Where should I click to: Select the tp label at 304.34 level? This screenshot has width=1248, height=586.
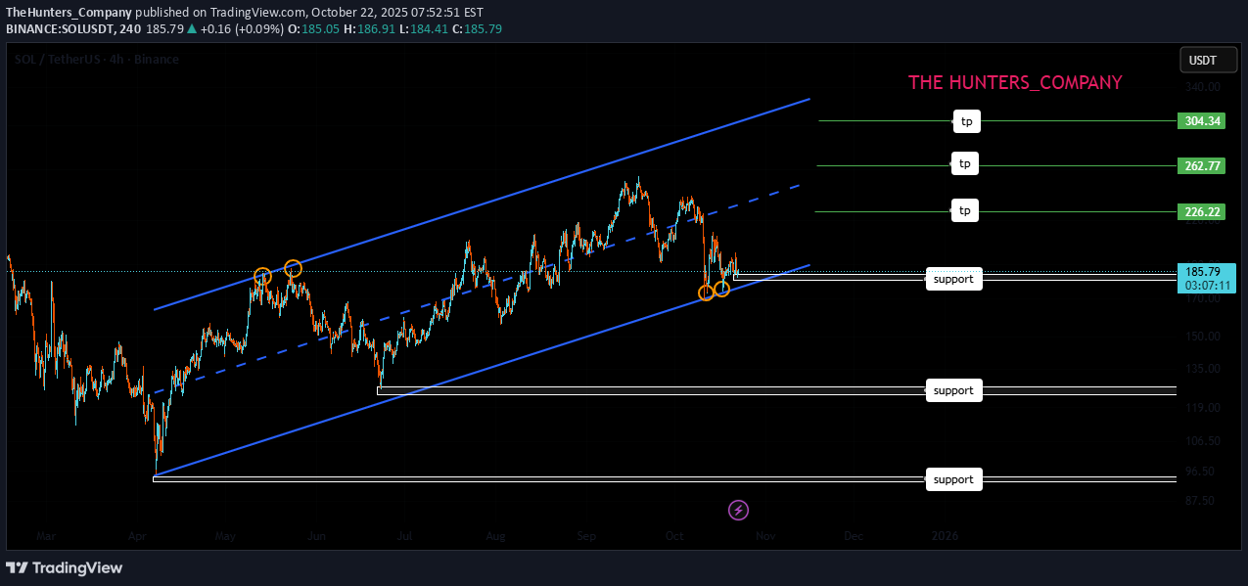[x=966, y=121]
